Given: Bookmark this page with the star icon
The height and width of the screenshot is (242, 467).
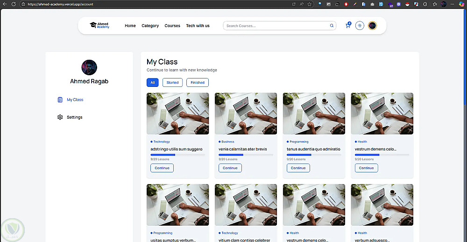Looking at the screenshot, I should pyautogui.click(x=309, y=4).
